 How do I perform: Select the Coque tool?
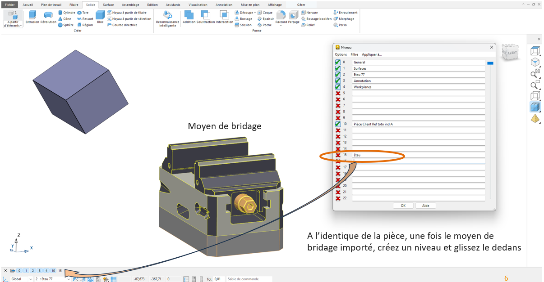pos(265,13)
